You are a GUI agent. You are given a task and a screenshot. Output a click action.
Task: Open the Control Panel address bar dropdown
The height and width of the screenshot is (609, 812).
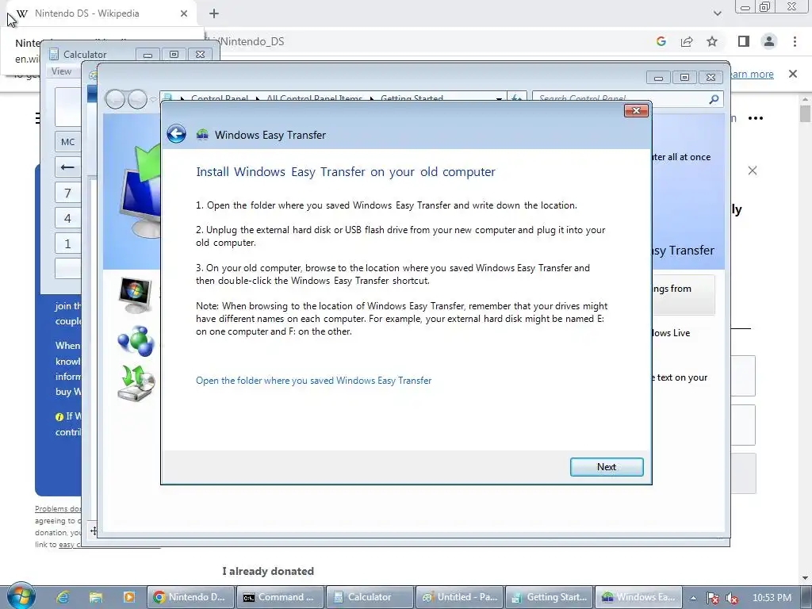coord(499,98)
